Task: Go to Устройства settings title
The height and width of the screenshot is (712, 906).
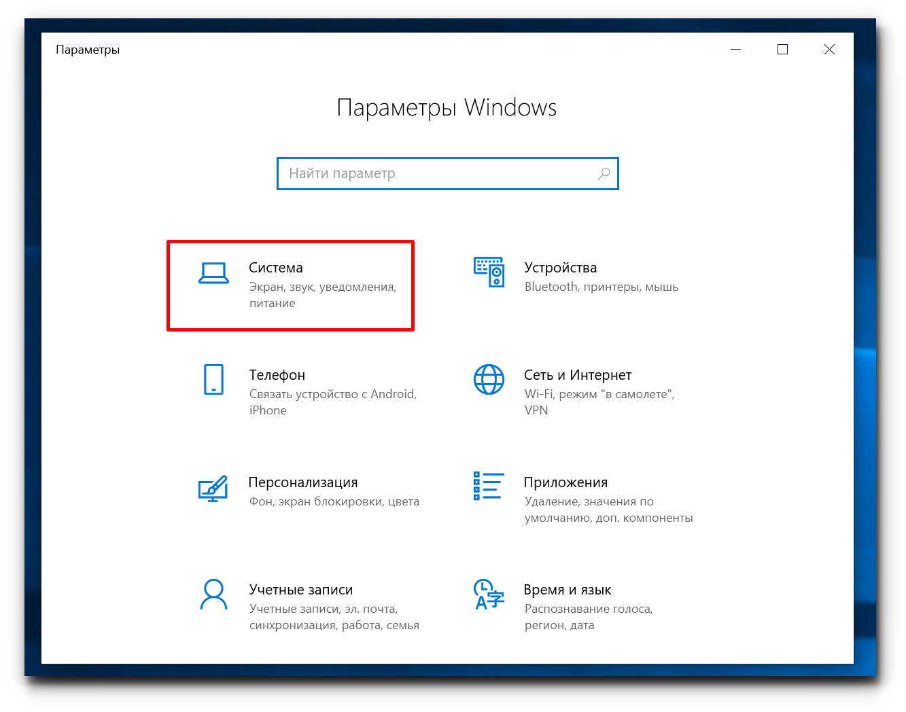Action: pos(561,268)
